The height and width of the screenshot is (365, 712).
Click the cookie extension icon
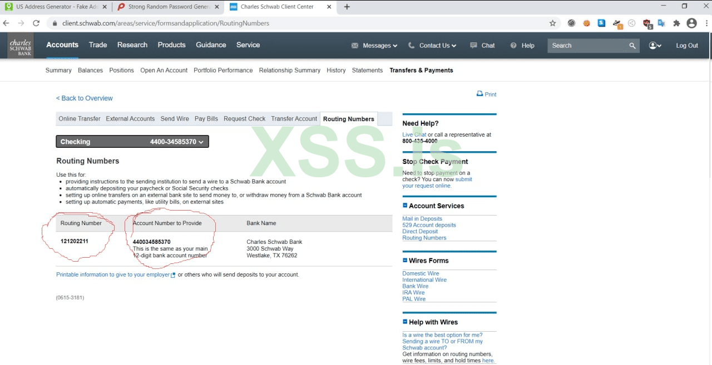point(586,23)
